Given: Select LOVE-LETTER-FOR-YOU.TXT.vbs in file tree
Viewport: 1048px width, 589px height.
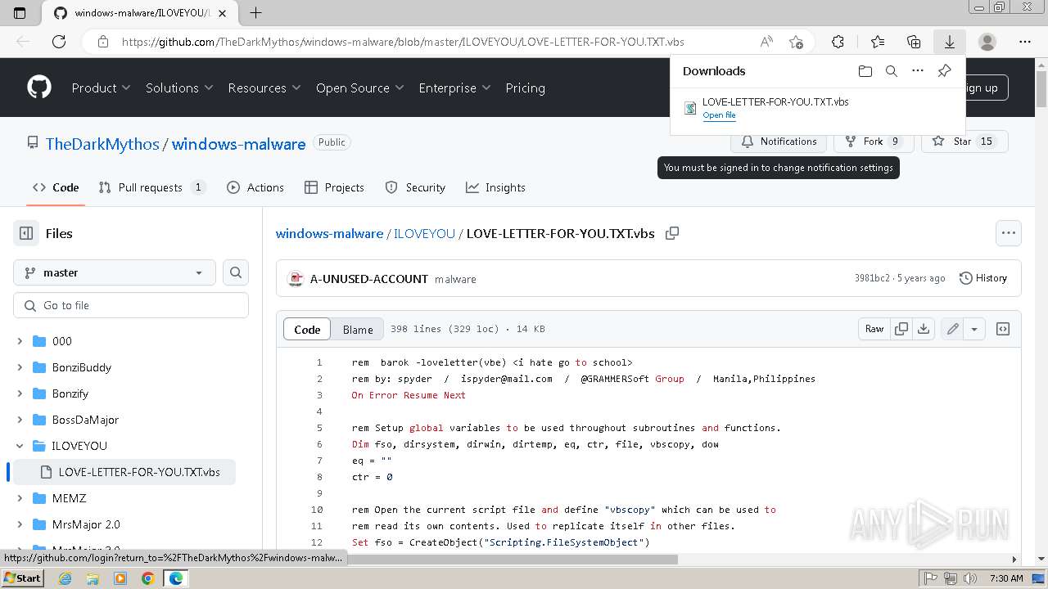Looking at the screenshot, I should point(123,472).
